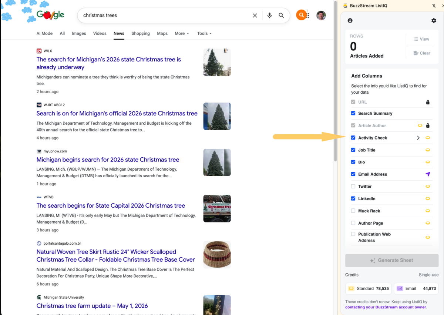This screenshot has height=315, width=444.
Task: Enable the Author Page column checkbox
Action: (x=353, y=223)
